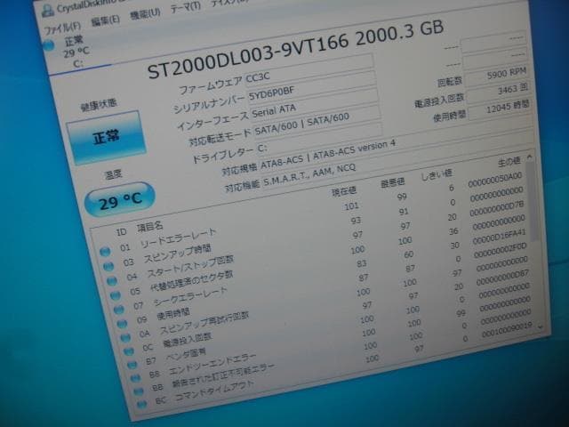
Task: Click the 29 °C temperature button
Action: (120, 200)
